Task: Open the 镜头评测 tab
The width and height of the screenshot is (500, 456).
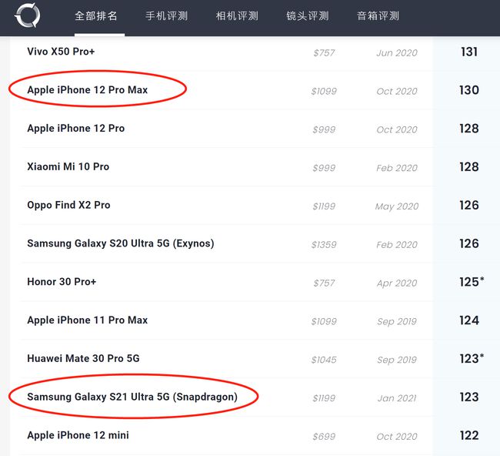Action: pyautogui.click(x=308, y=16)
